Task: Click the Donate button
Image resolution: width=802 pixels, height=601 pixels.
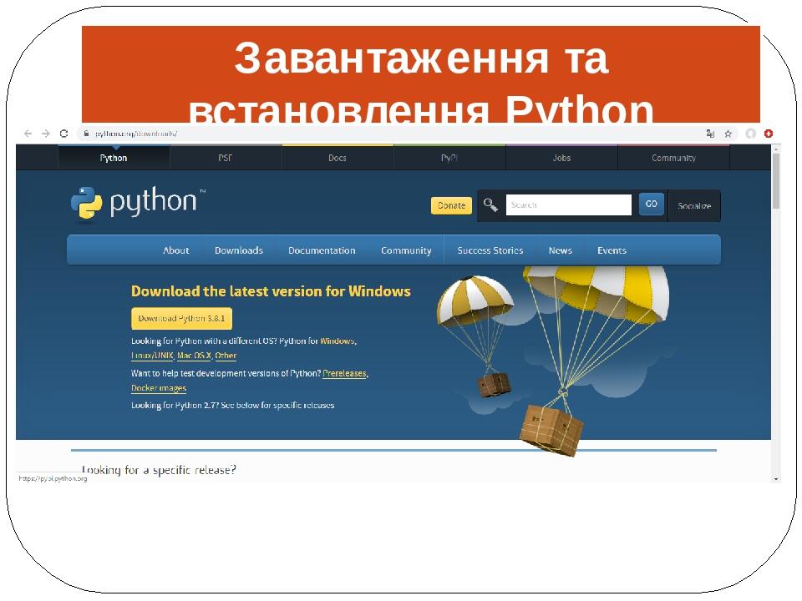Action: pos(450,205)
